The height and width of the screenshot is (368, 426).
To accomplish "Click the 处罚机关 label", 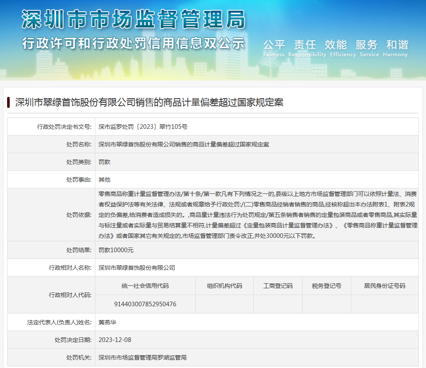I will coord(79,358).
